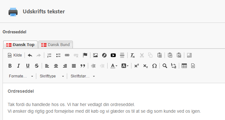Toggle underline formatting
Image resolution: width=225 pixels, height=120 pixels.
(28, 66)
